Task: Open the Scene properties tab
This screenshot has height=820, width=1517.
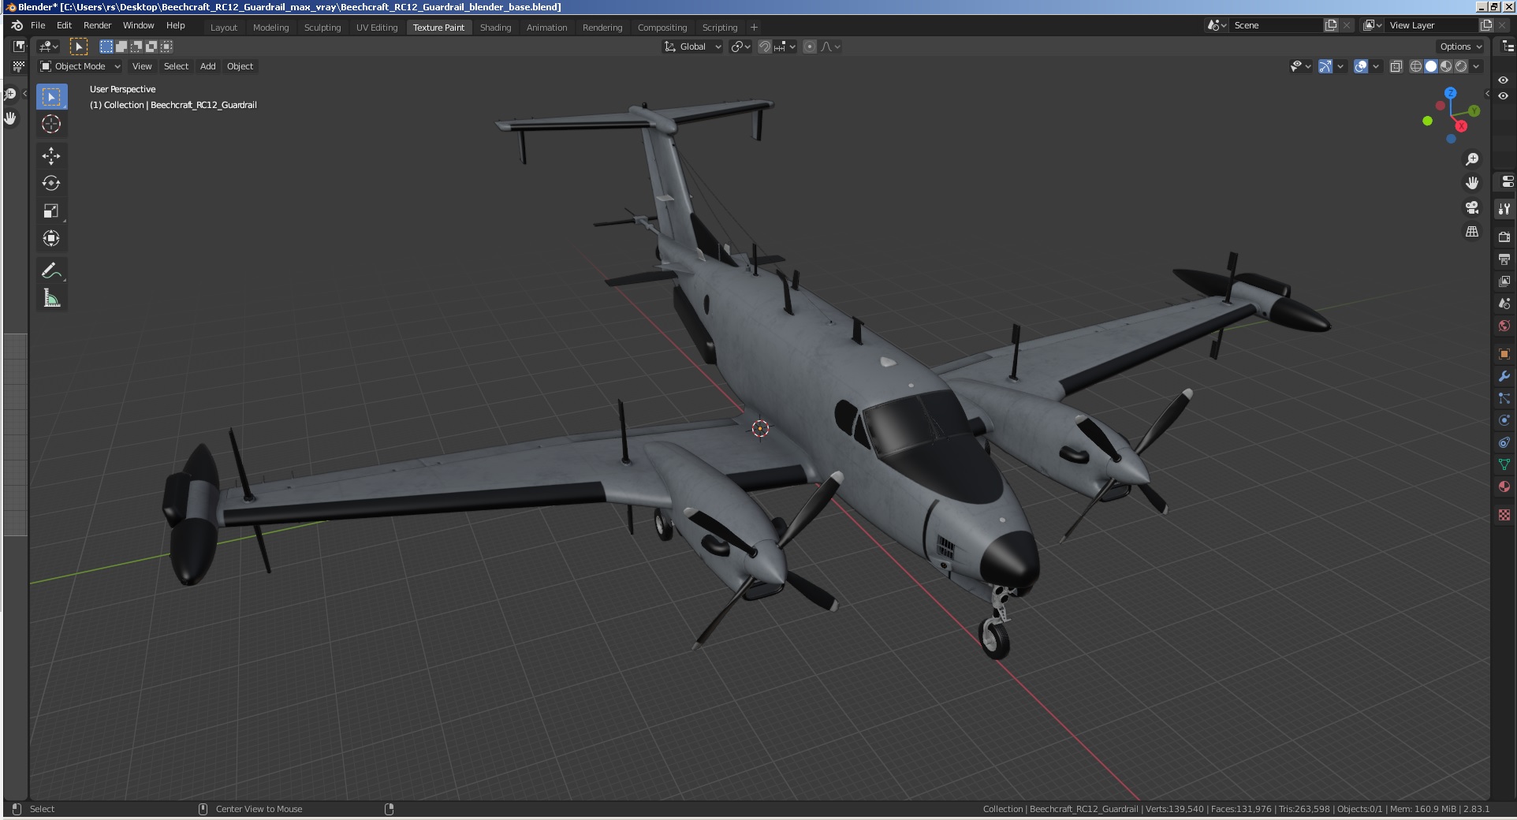Action: tap(1504, 303)
